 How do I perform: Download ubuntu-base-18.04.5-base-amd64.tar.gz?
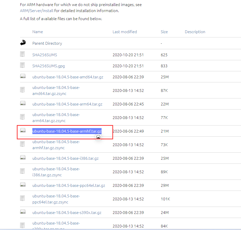68,77
